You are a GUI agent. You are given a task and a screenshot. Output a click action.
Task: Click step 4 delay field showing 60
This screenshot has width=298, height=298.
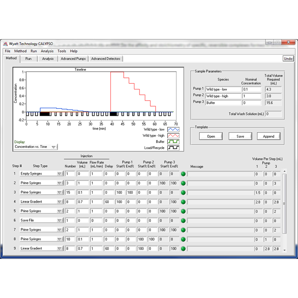pos(109,202)
